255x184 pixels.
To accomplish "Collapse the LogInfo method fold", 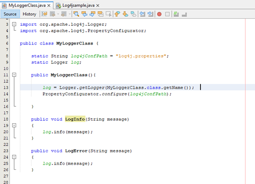I will click(x=14, y=125).
